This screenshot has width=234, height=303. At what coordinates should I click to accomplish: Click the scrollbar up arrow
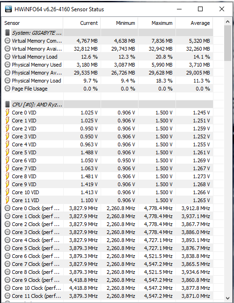227,22
